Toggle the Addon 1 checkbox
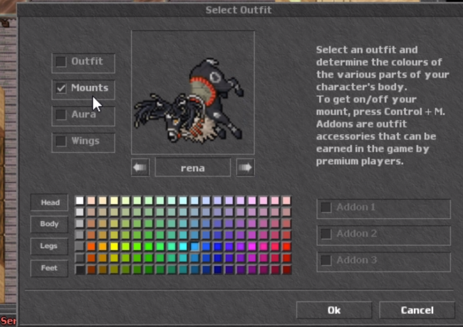The image size is (463, 327). (x=326, y=207)
